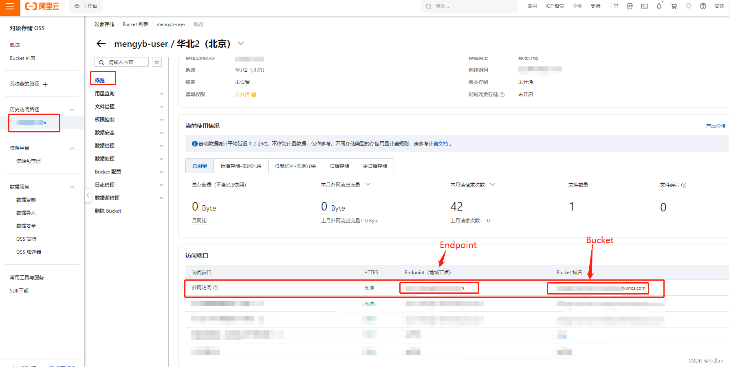
Task: Open the shopping cart
Action: point(674,6)
